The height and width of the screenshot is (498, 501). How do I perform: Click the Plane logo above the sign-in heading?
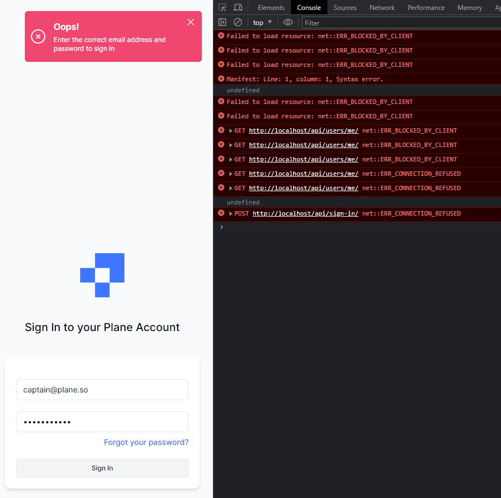102,275
